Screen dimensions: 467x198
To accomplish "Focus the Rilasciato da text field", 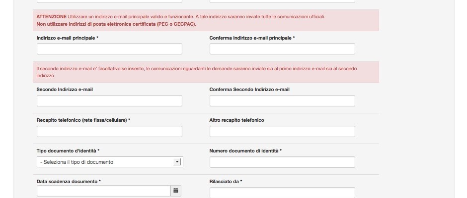I will tap(282, 193).
